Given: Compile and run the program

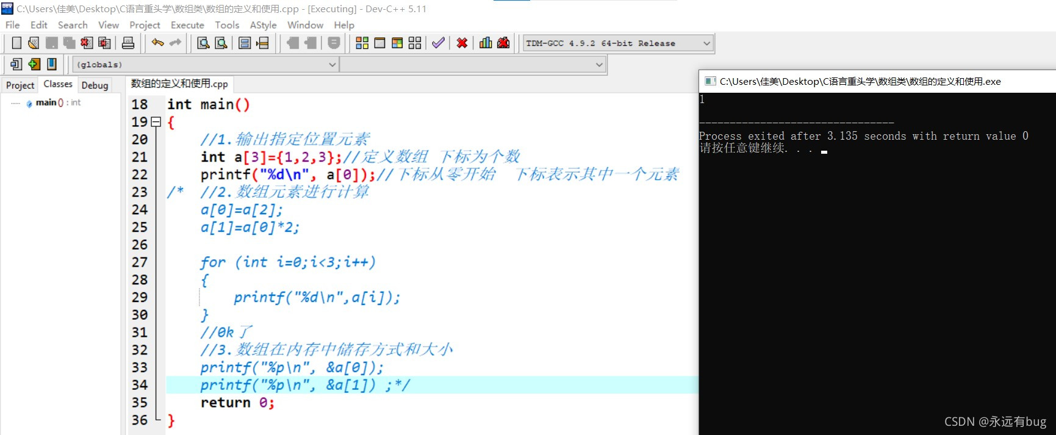Looking at the screenshot, I should click(397, 43).
